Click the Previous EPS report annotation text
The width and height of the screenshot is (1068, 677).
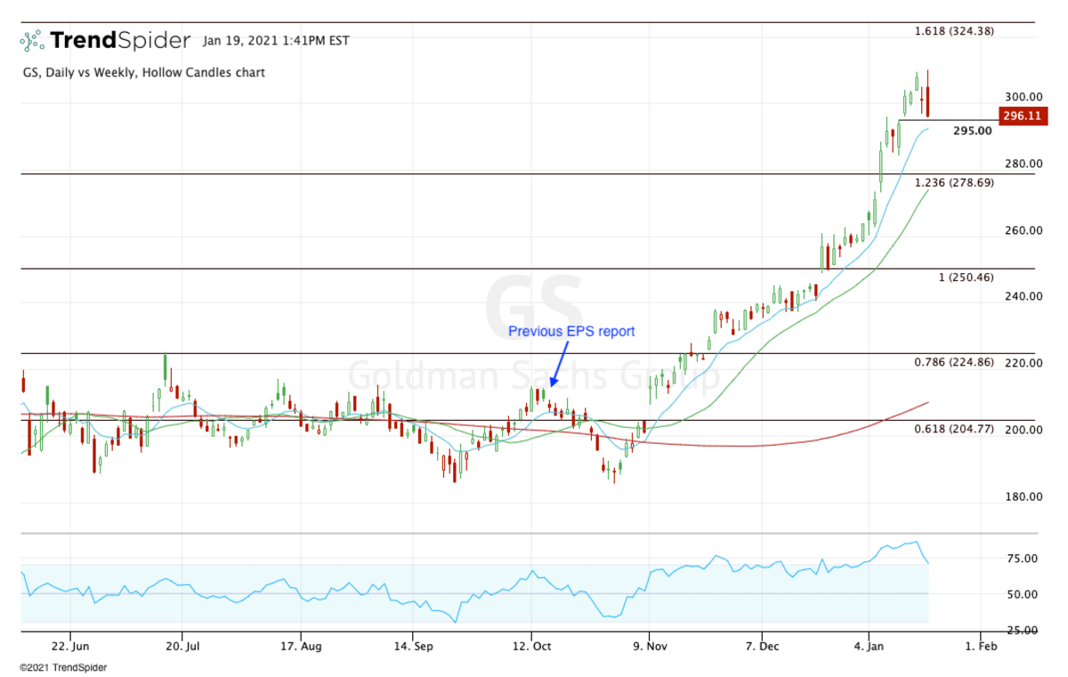(x=571, y=331)
